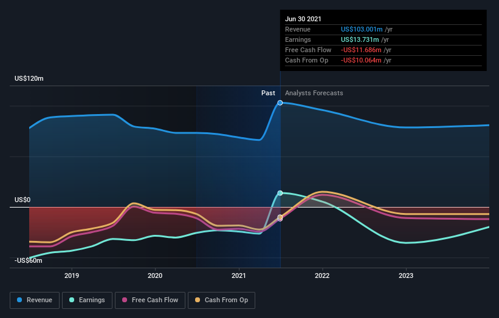Select the 2020 x-axis label
499x318 pixels.
click(x=155, y=276)
